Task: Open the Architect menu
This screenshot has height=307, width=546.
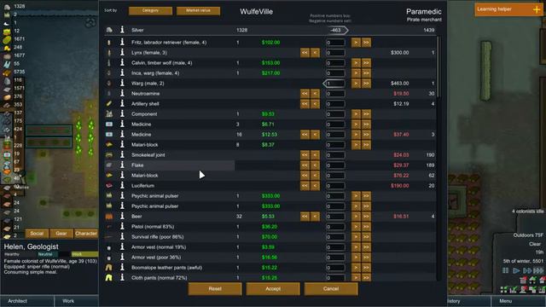Action: pos(26,301)
